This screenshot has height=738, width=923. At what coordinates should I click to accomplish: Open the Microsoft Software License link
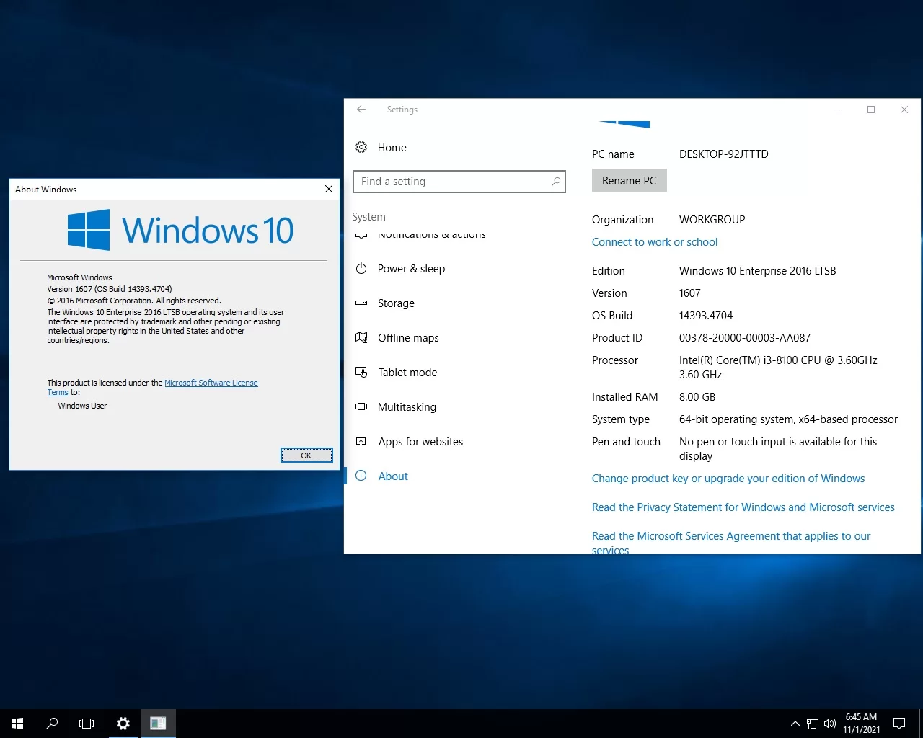pyautogui.click(x=211, y=383)
